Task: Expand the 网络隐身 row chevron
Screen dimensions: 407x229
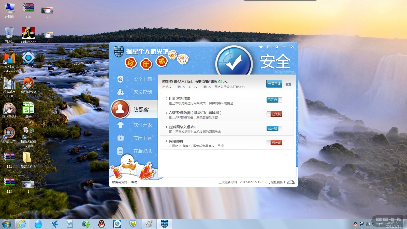Action: [167, 141]
